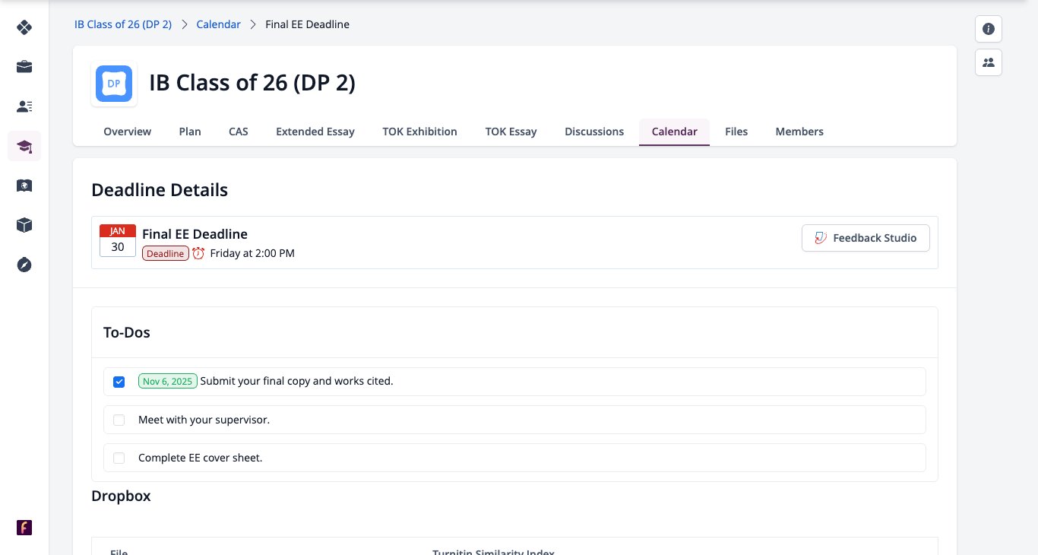Click the info icon at top right

pyautogui.click(x=989, y=29)
